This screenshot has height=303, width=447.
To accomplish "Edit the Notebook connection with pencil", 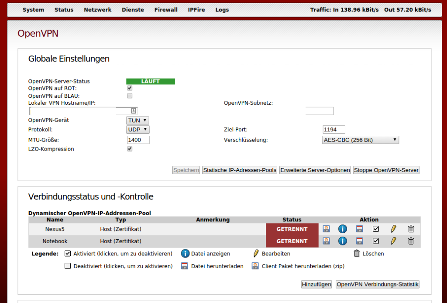I will [x=393, y=241].
